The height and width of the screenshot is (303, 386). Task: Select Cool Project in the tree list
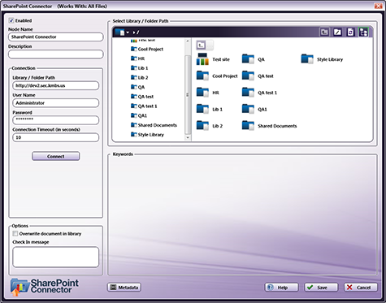(x=147, y=50)
